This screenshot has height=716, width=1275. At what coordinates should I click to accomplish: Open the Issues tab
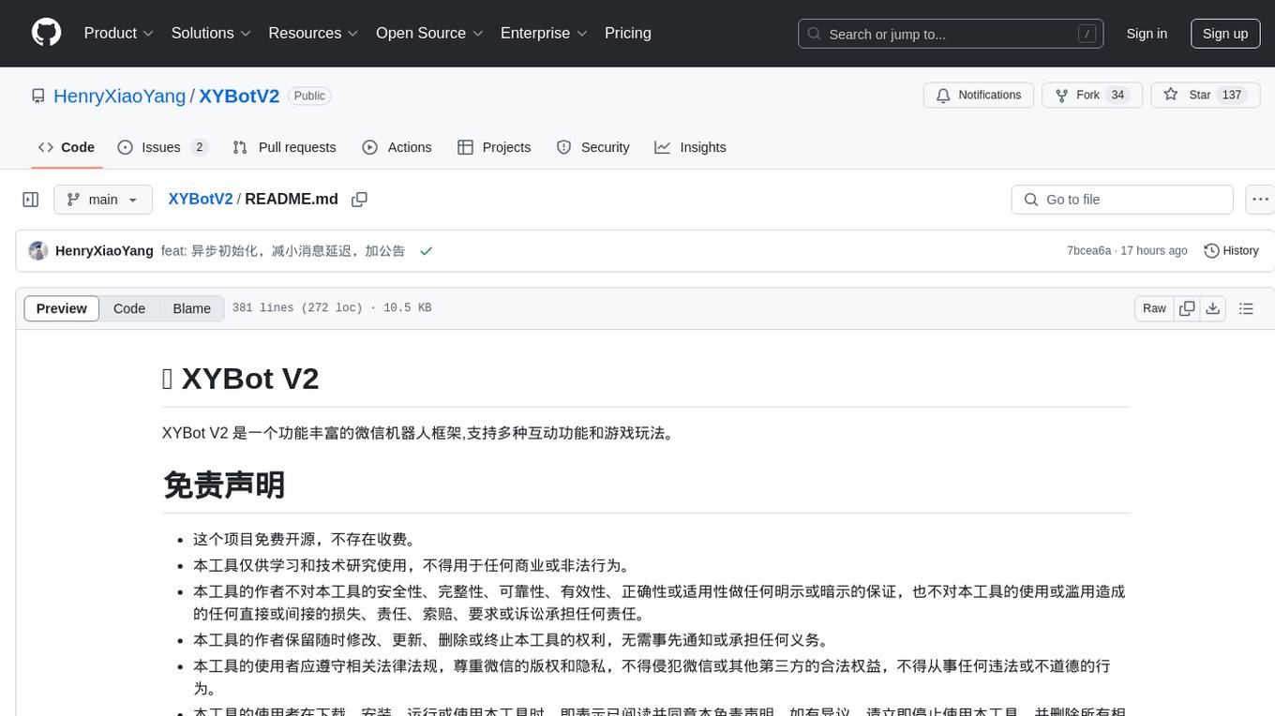click(x=162, y=147)
